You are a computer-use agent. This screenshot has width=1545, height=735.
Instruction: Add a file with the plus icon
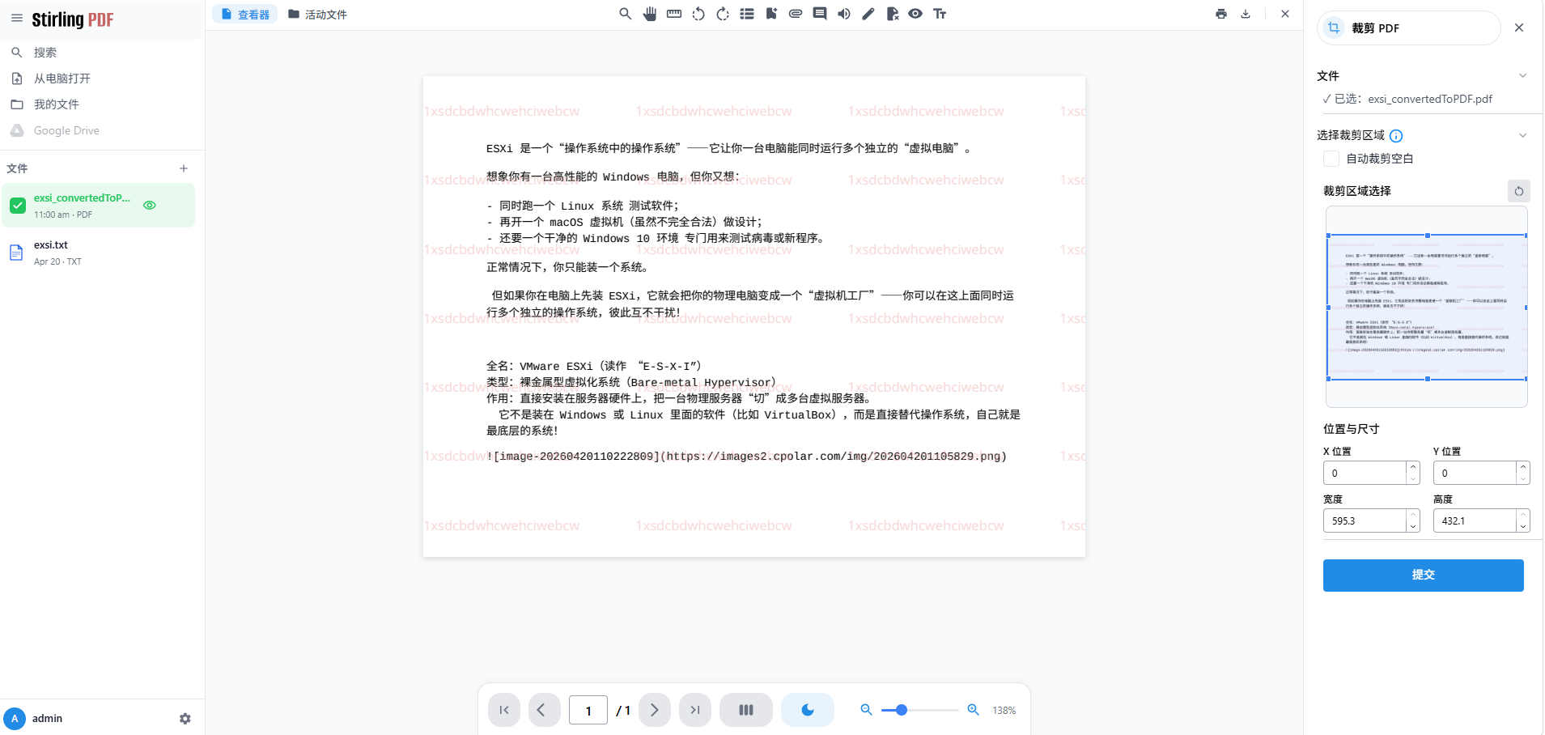tap(184, 168)
